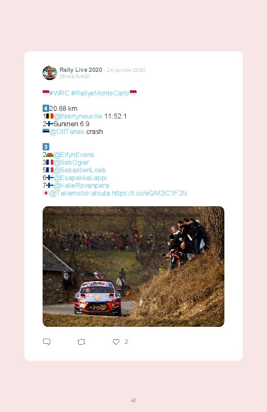Viewport: 267px width, 412px height.
Task: Click the reply speech bubble icon
Action: [x=47, y=342]
